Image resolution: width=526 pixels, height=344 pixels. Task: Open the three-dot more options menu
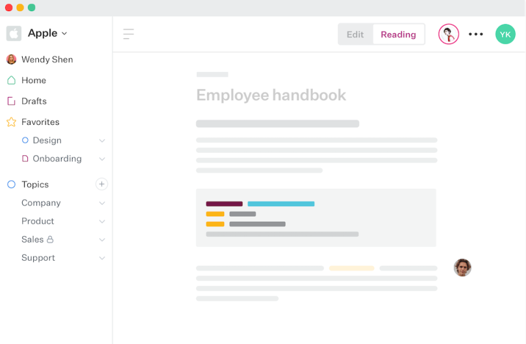476,34
